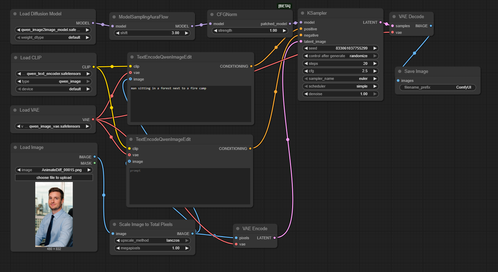
Task: Toggle collapse on the ModelSamplingAuraFlow node
Action: click(114, 17)
